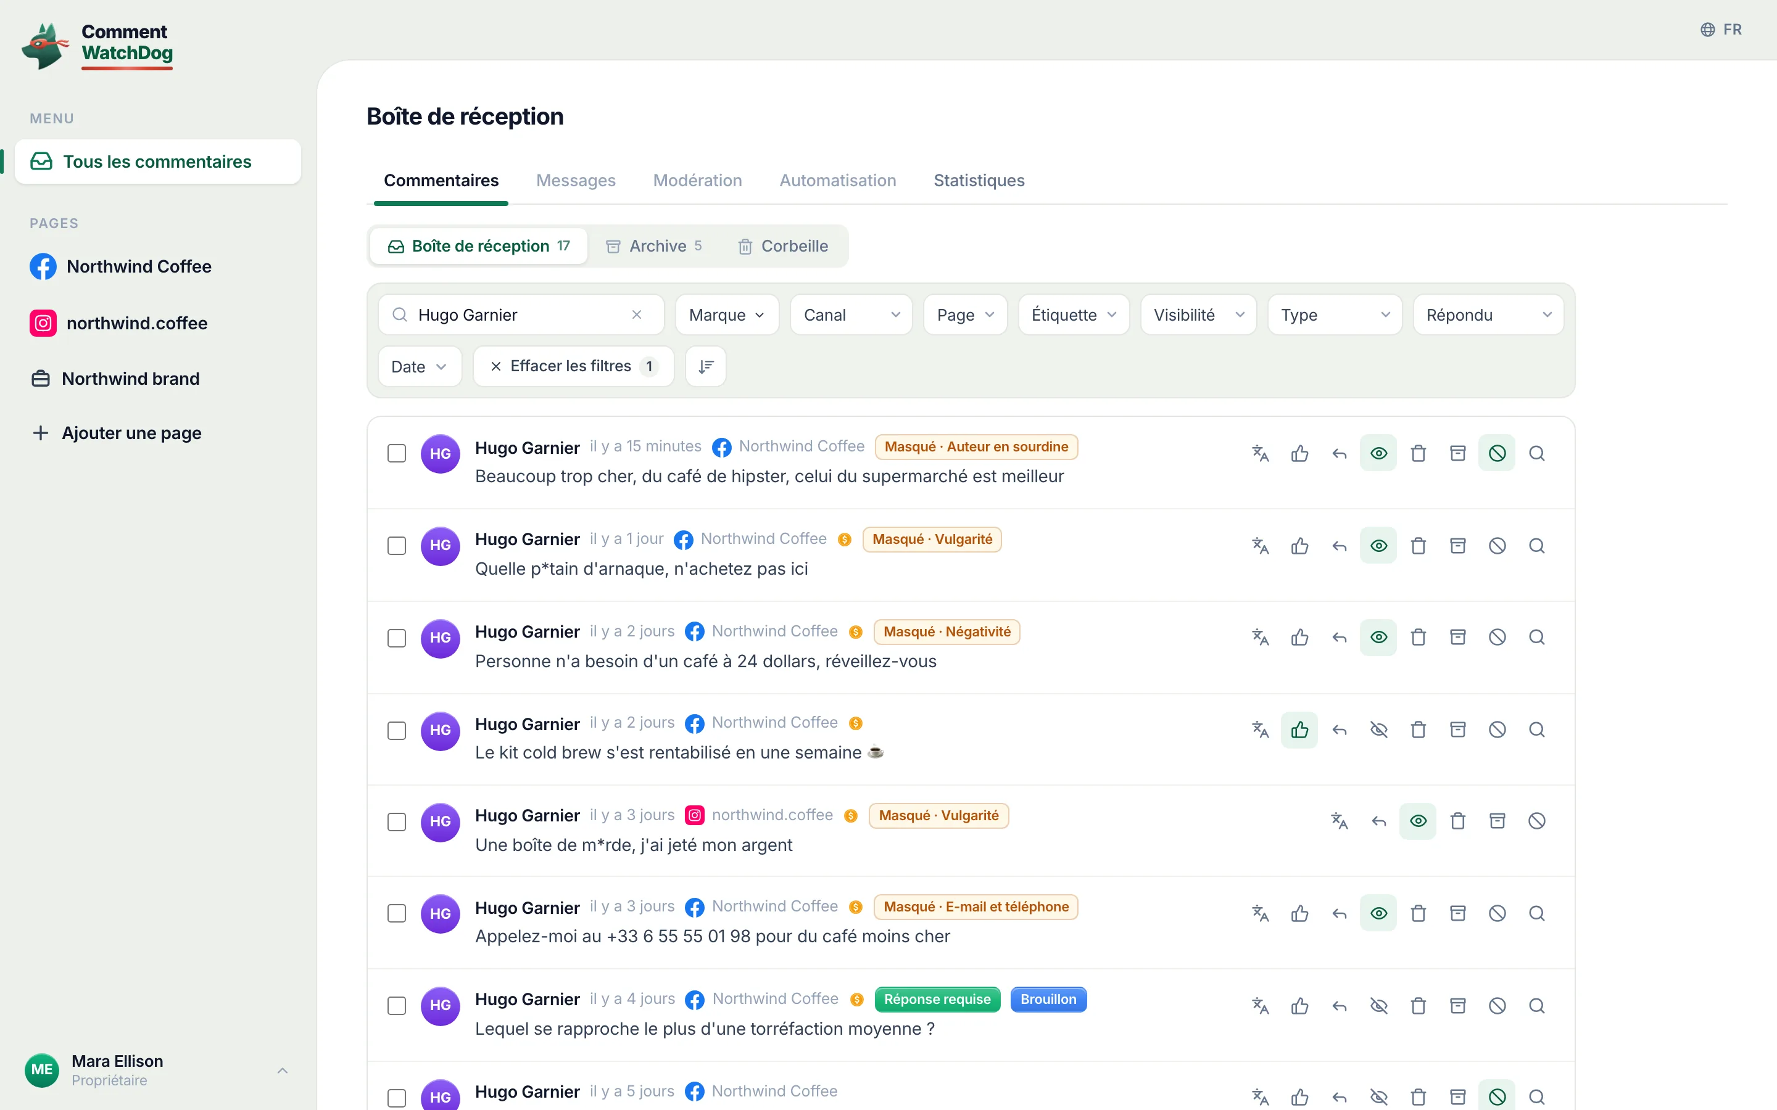The height and width of the screenshot is (1110, 1777).
Task: Go to the Automatisation tab
Action: click(x=838, y=181)
